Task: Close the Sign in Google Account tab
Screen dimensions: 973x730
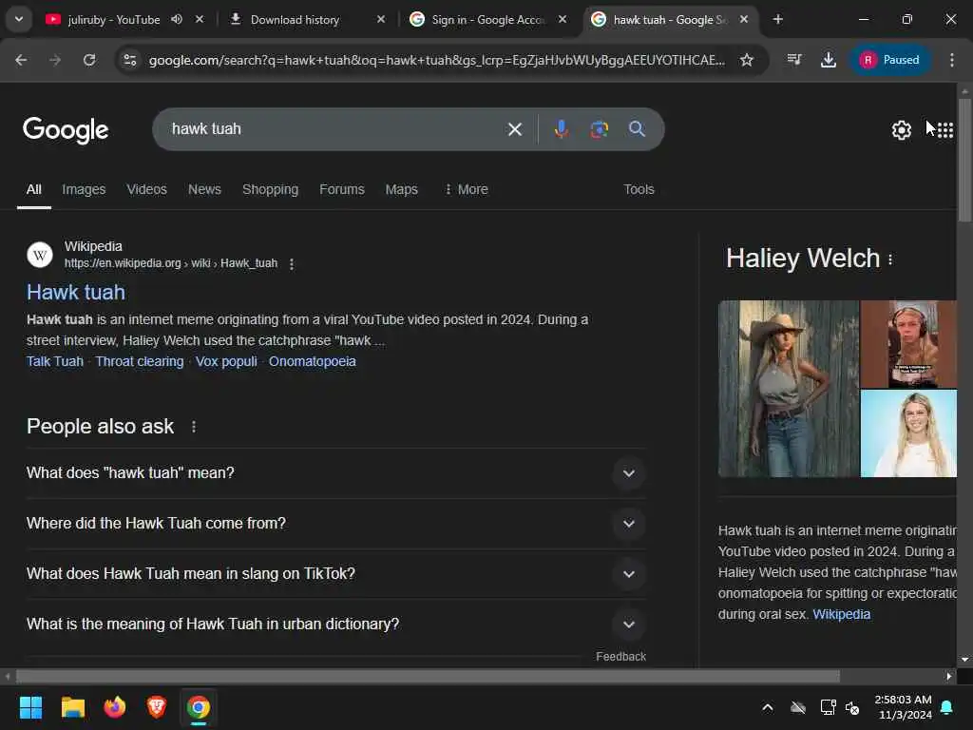Action: click(563, 19)
